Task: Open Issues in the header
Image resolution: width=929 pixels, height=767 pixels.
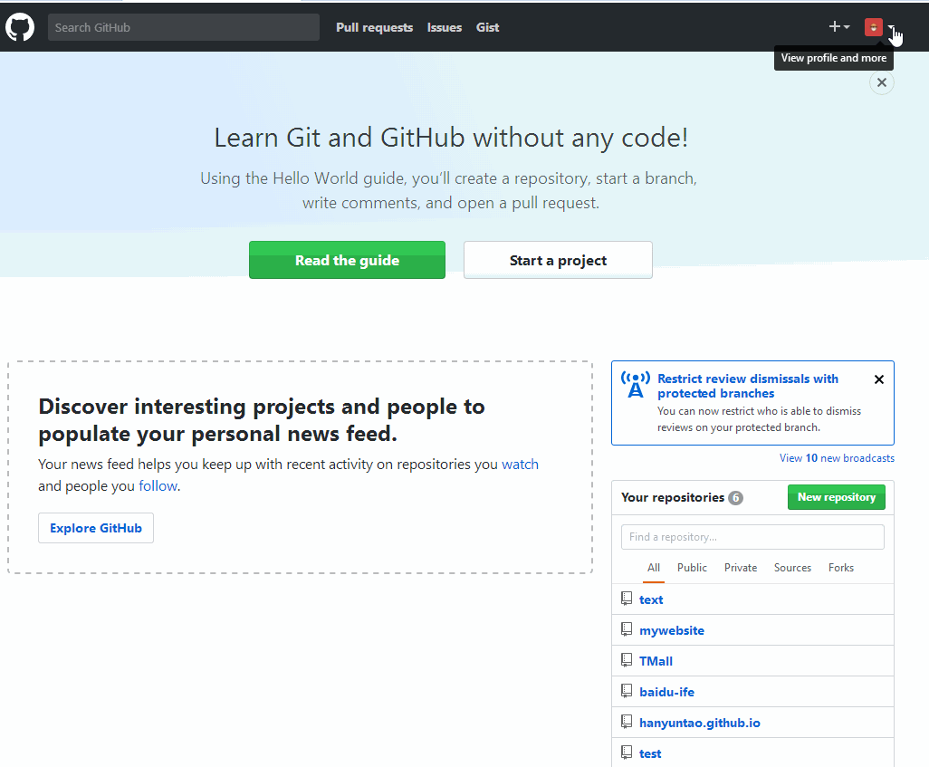Action: pos(445,27)
